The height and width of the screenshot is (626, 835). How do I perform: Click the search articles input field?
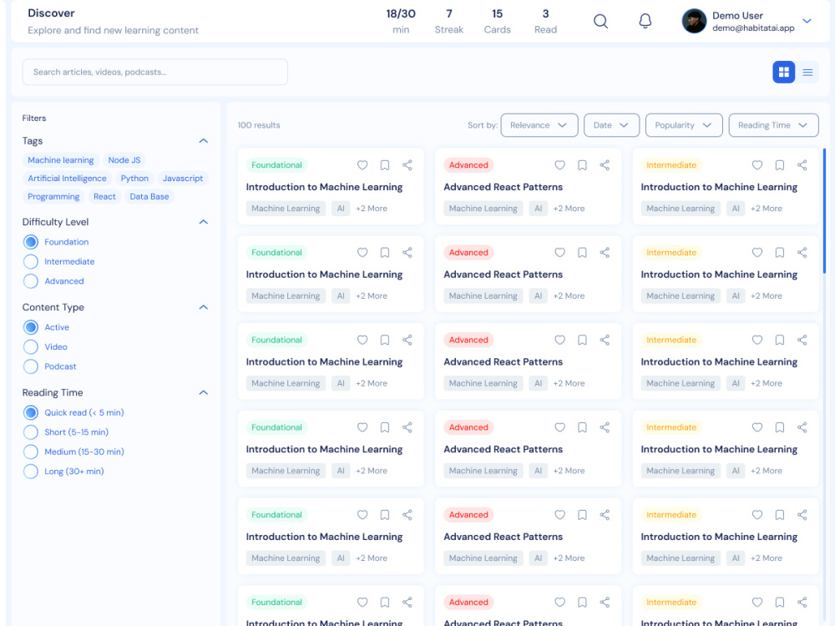tap(155, 72)
